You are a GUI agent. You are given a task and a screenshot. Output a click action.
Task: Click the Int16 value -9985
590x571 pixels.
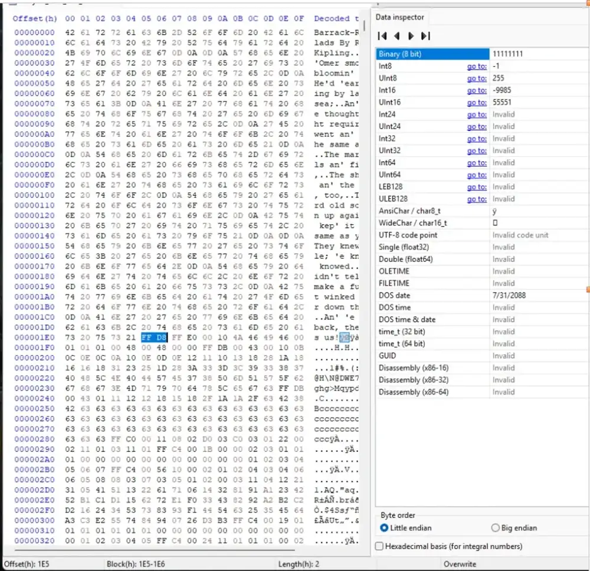click(501, 90)
